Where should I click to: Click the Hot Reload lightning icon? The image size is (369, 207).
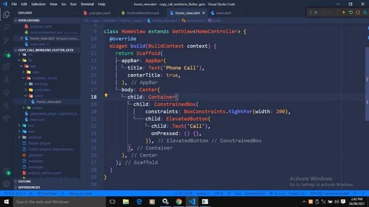(x=344, y=13)
